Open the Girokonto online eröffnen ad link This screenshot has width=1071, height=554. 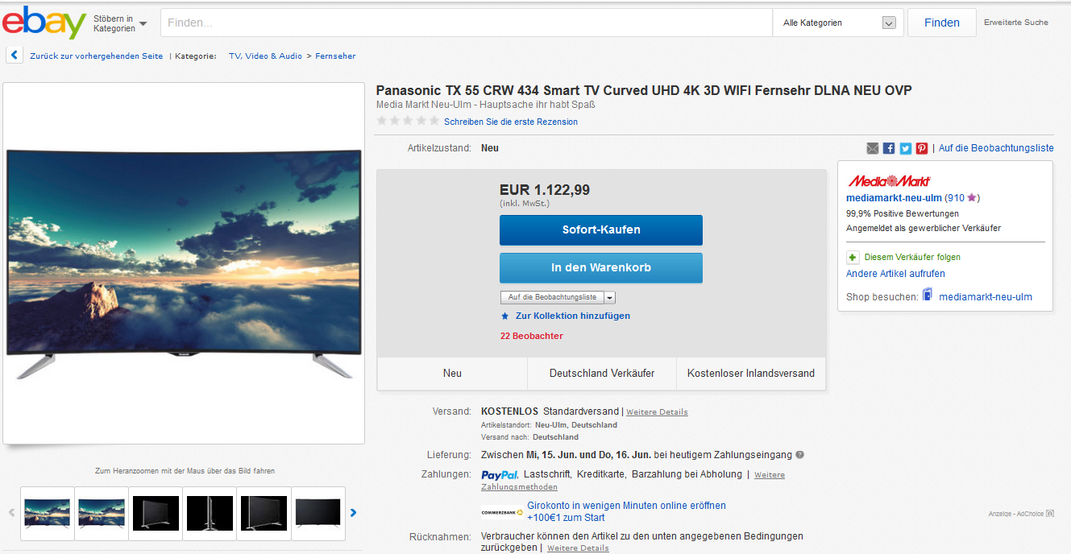[x=626, y=511]
